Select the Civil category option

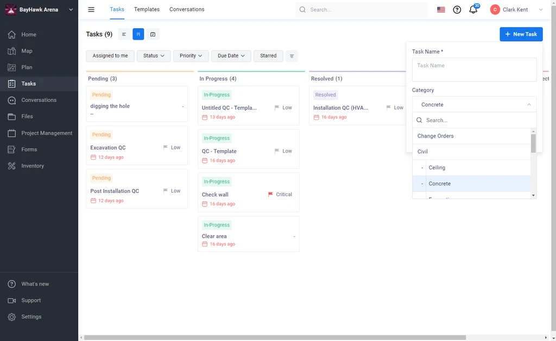point(472,151)
